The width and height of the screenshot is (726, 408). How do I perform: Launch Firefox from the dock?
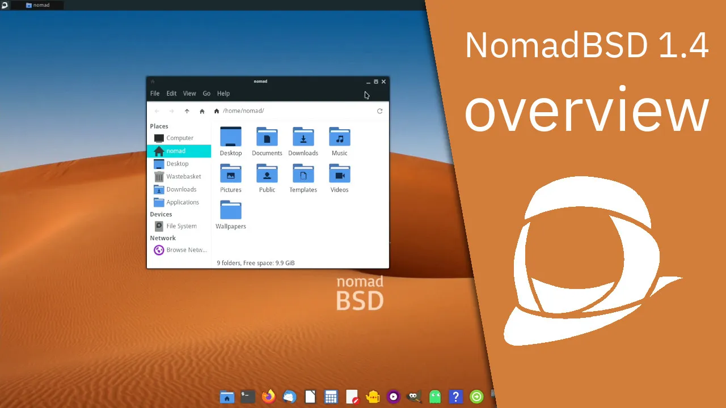coord(269,397)
